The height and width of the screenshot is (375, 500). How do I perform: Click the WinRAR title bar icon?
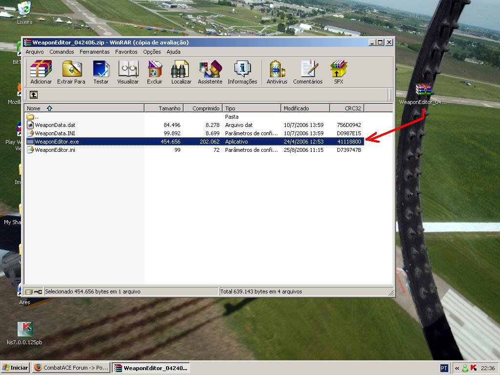click(28, 42)
